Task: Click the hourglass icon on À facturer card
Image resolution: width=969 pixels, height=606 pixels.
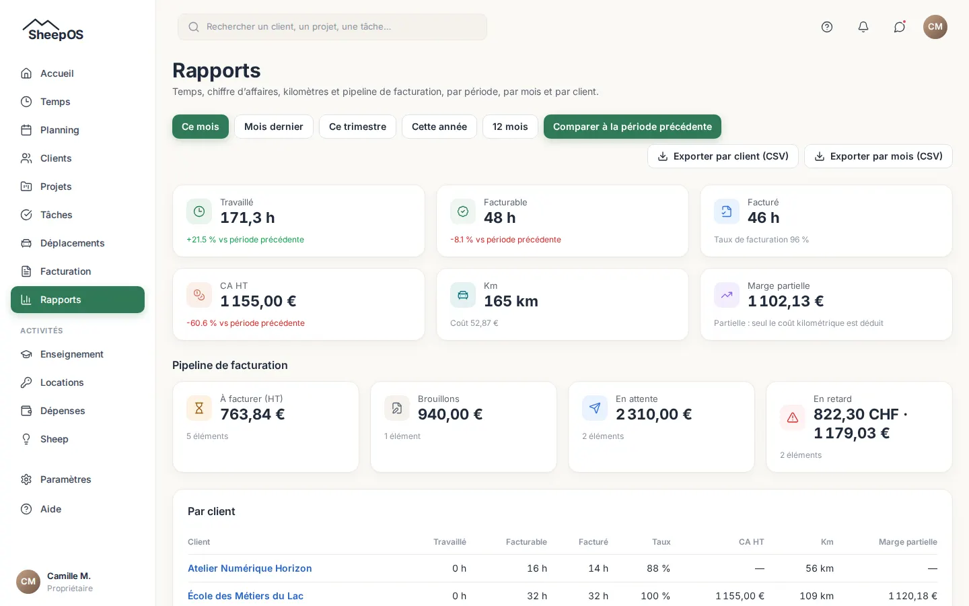Action: [199, 408]
